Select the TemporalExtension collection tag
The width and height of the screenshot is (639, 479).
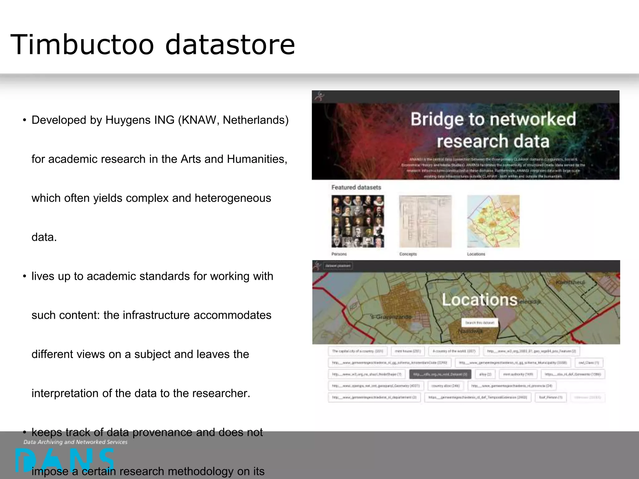click(x=478, y=397)
